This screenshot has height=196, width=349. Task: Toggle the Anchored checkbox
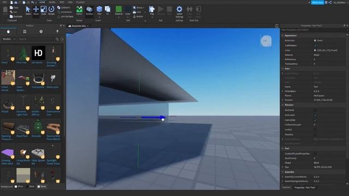pyautogui.click(x=315, y=110)
